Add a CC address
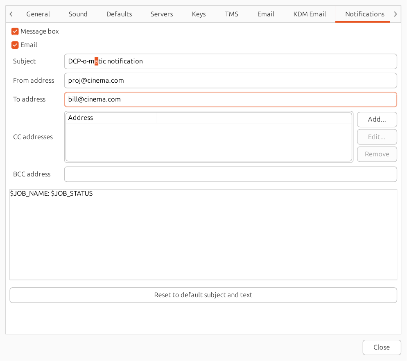This screenshot has width=407, height=361. click(x=377, y=120)
